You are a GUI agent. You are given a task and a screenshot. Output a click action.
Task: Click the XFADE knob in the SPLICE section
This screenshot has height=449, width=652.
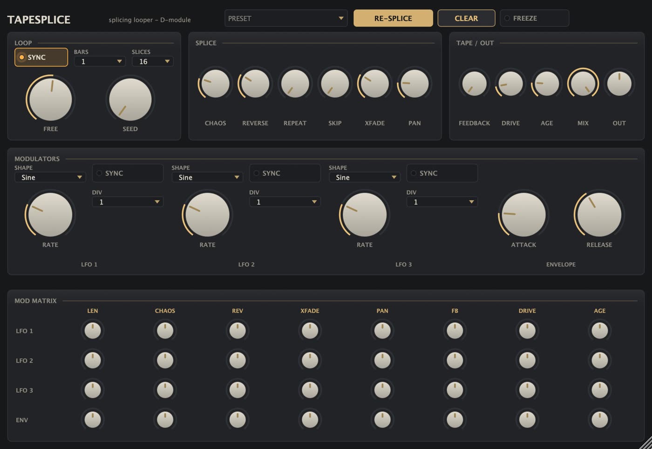coord(374,84)
